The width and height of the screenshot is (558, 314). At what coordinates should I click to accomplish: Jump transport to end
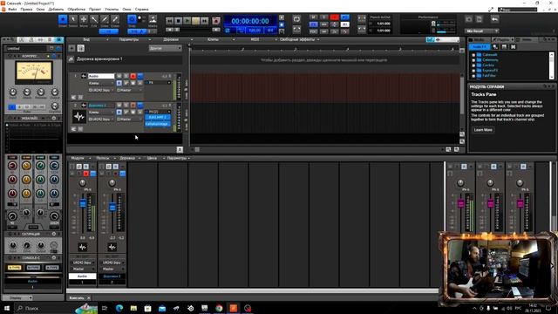tap(204, 21)
